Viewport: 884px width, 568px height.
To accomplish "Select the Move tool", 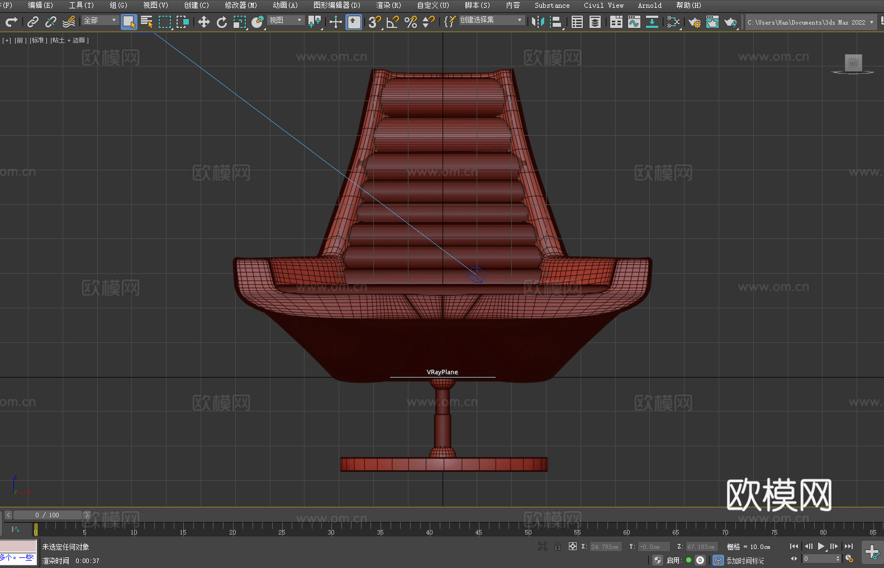I will click(x=204, y=22).
